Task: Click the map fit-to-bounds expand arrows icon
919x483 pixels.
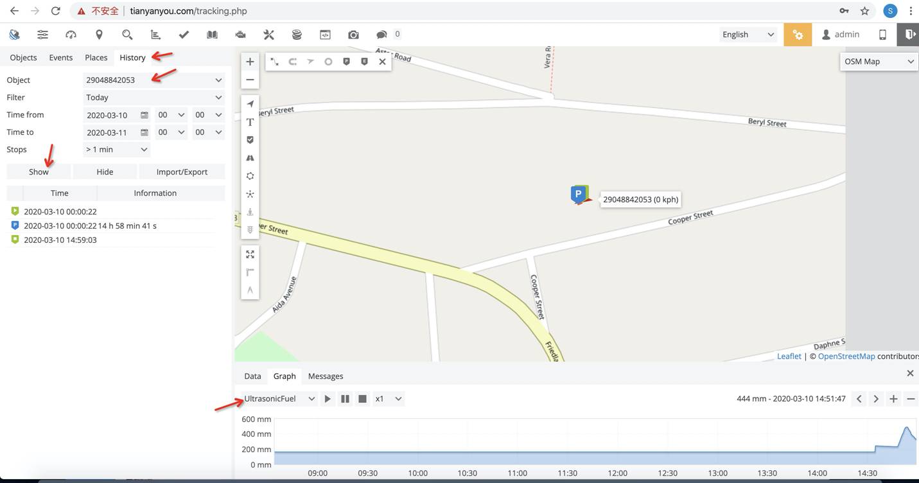Action: (250, 254)
